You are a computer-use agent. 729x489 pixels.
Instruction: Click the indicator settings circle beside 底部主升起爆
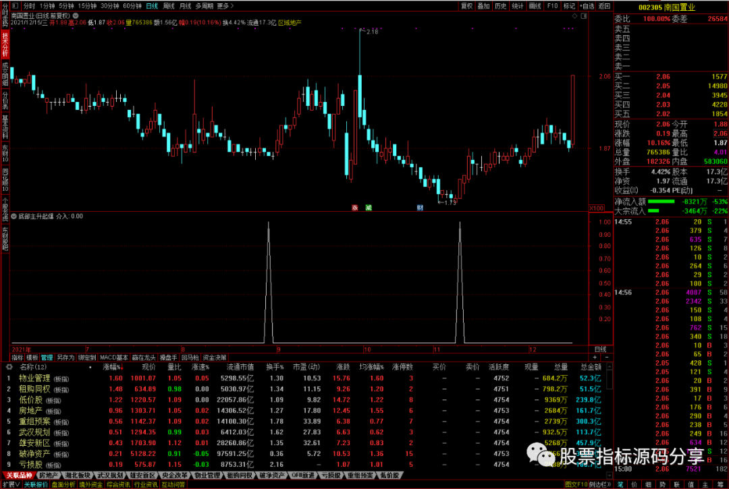point(14,217)
